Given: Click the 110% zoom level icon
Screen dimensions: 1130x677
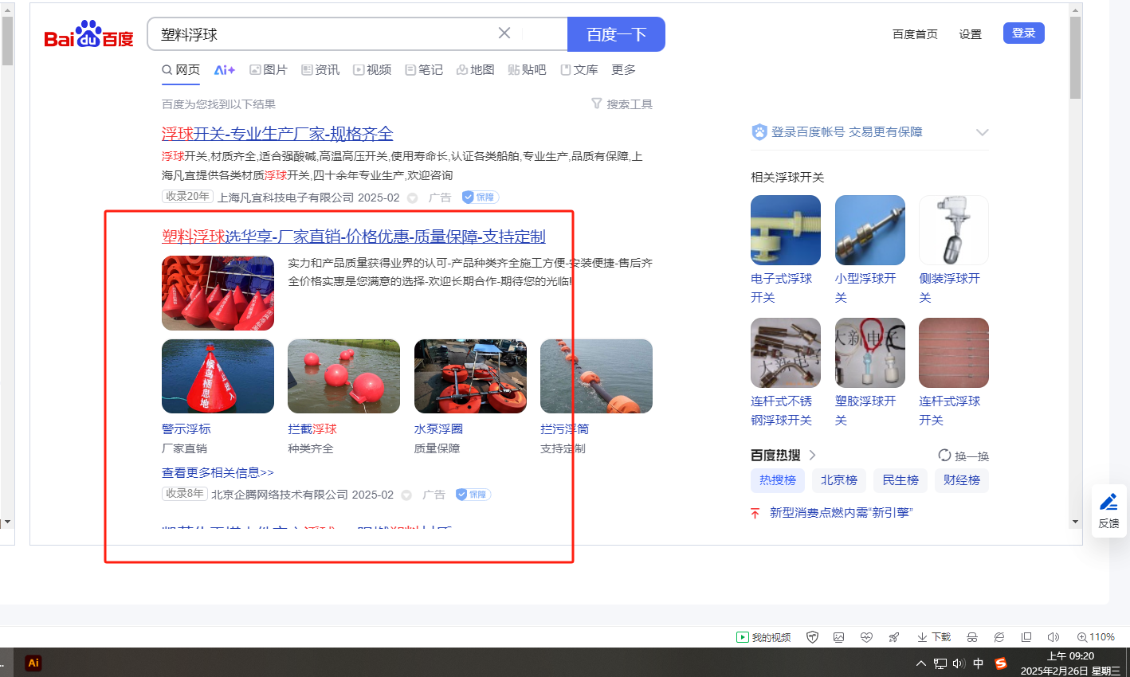Looking at the screenshot, I should tap(1096, 637).
